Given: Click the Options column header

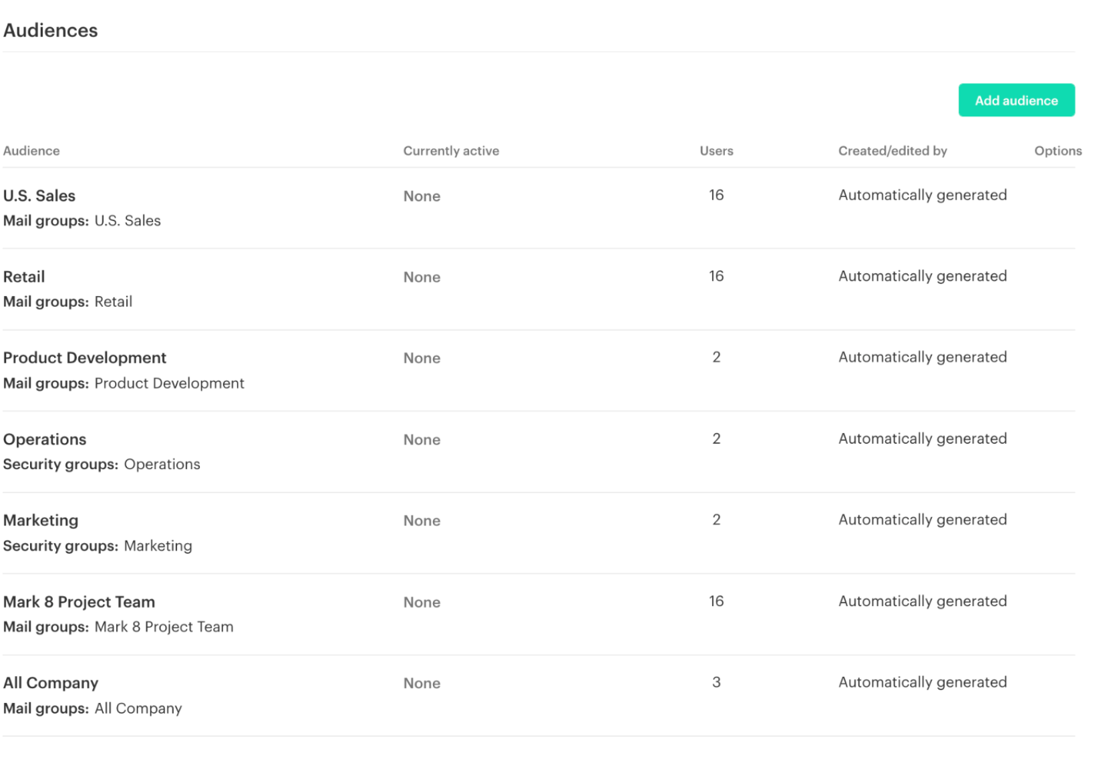Looking at the screenshot, I should tap(1058, 150).
